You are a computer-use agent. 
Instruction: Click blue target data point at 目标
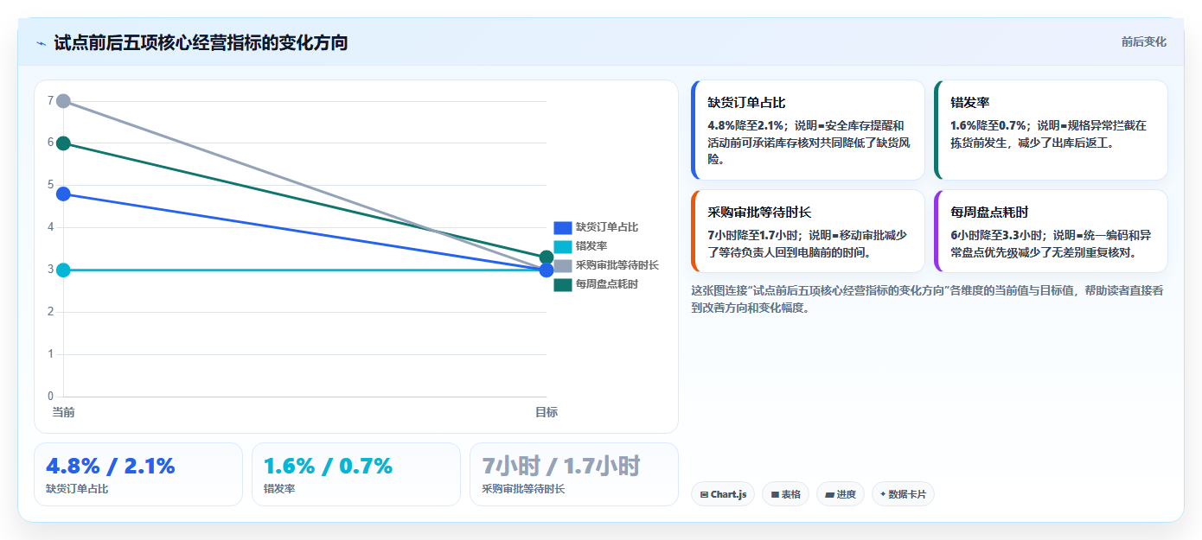tap(547, 270)
